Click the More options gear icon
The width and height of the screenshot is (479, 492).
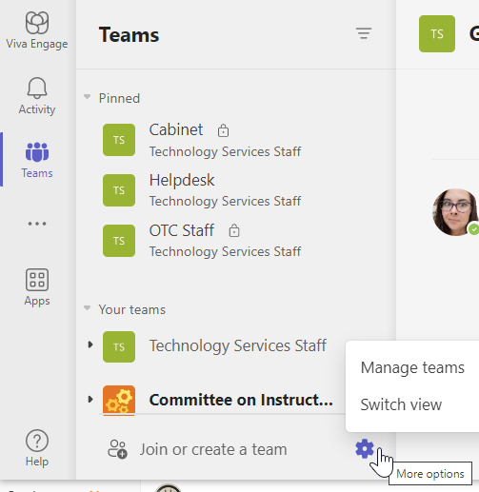tap(365, 449)
